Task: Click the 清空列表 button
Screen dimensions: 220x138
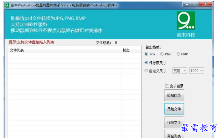Action: [x=174, y=135]
